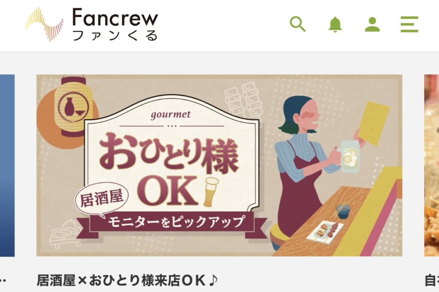Open the search magnifier icon
This screenshot has width=439, height=292.
pyautogui.click(x=298, y=24)
